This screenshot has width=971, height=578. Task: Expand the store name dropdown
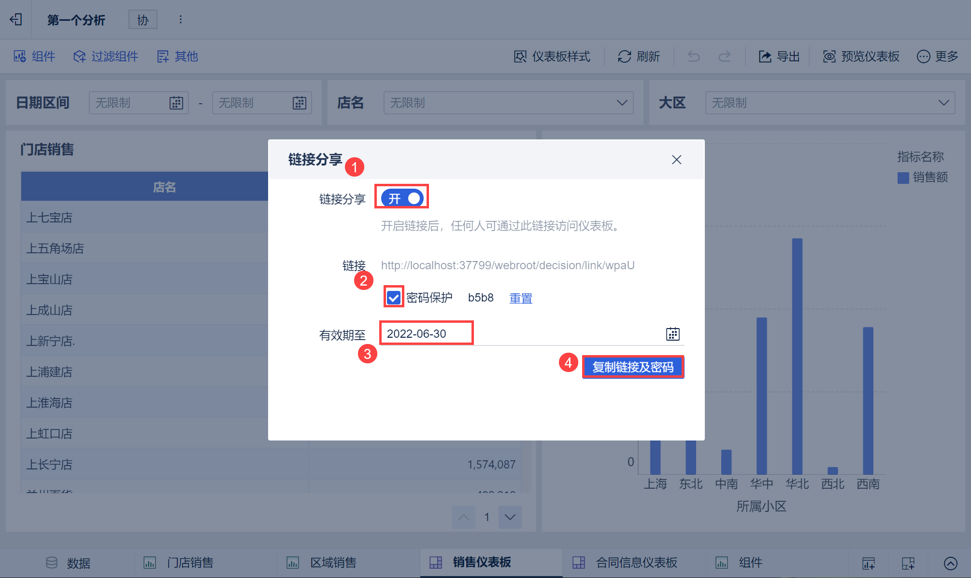click(622, 103)
